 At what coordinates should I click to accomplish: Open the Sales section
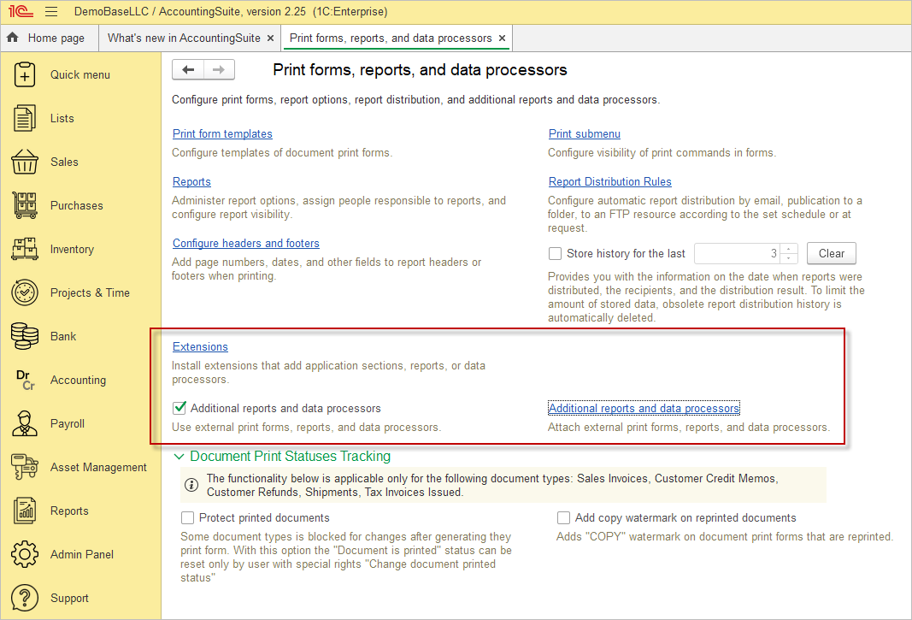(x=64, y=162)
